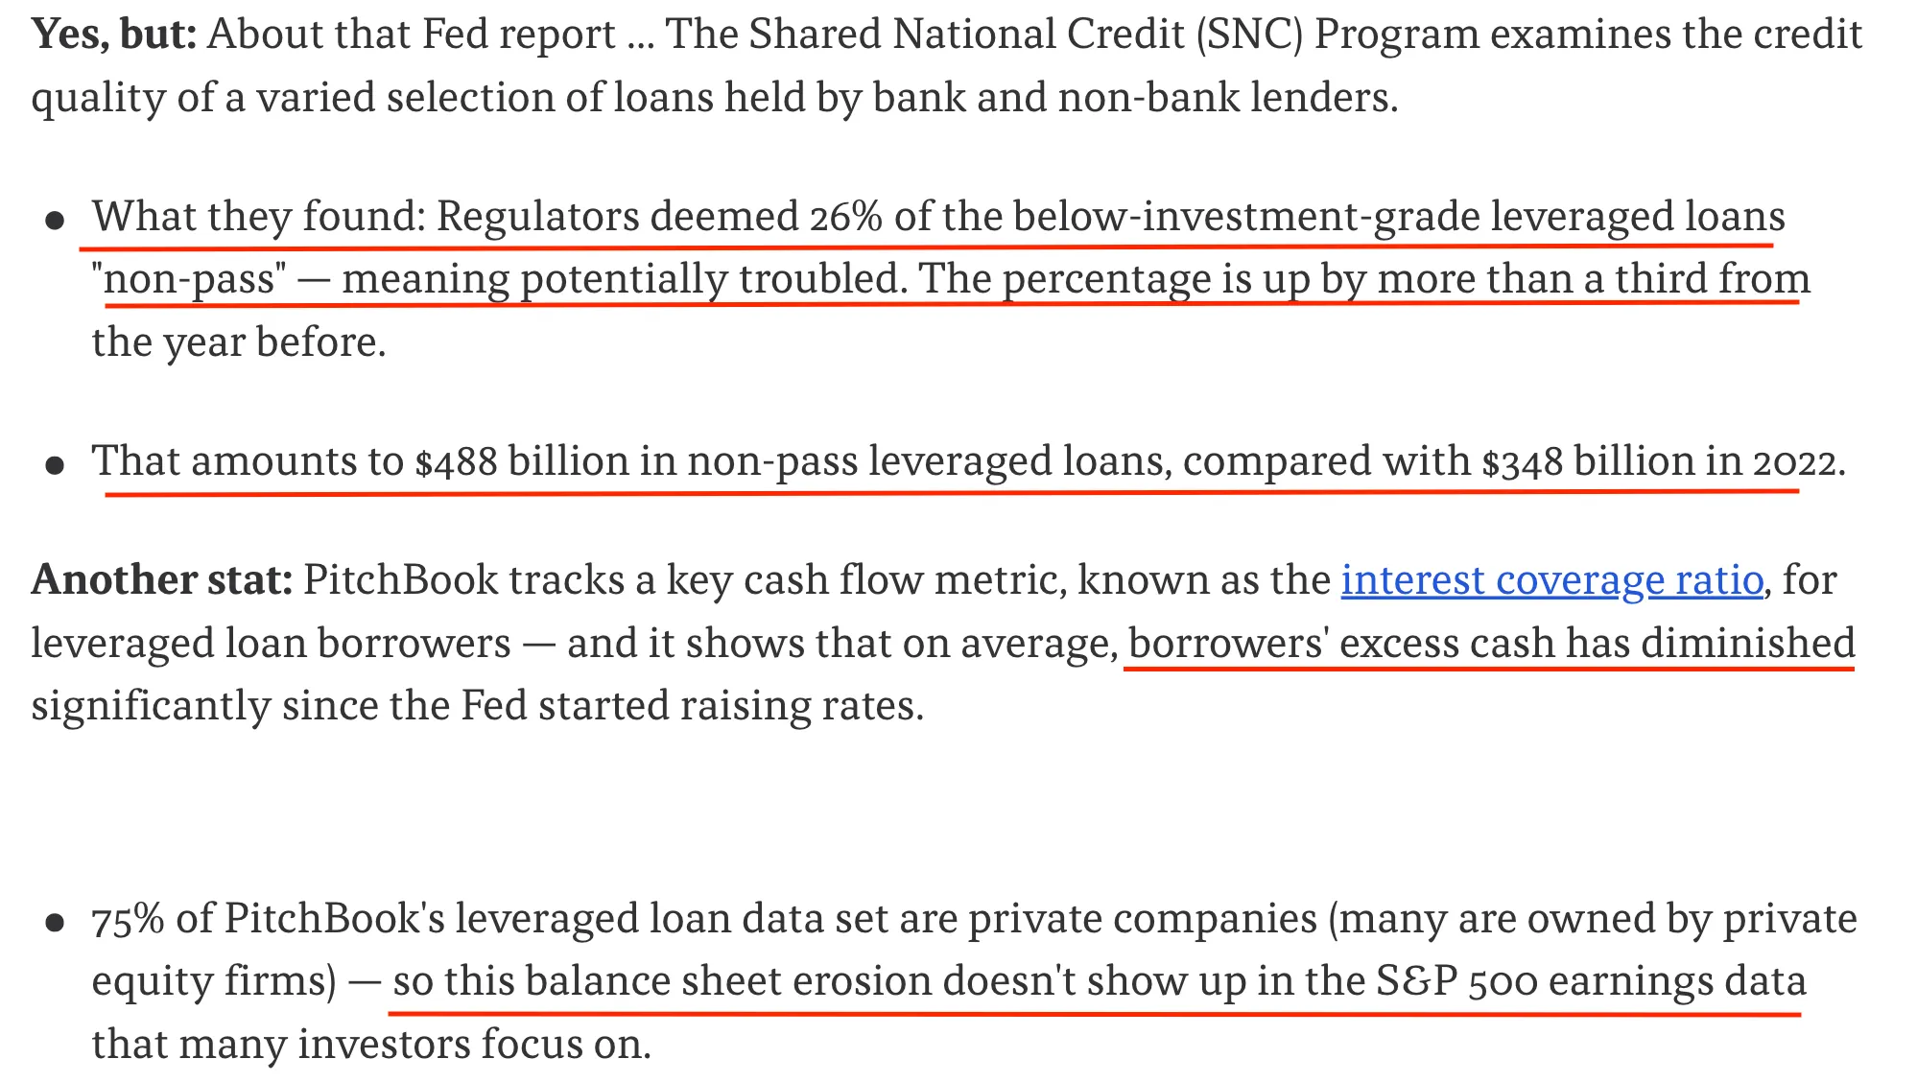Click the text "the year before."
The image size is (1917, 1082).
coord(239,342)
